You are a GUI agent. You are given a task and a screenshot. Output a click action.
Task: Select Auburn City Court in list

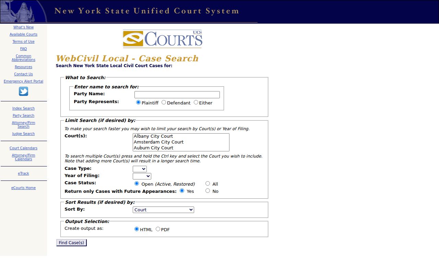click(x=181, y=148)
